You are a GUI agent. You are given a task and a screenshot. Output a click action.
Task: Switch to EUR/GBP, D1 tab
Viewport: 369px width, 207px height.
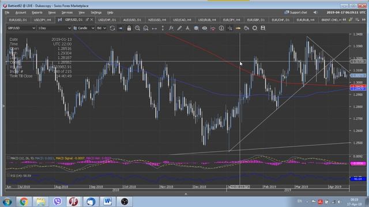click(256, 20)
